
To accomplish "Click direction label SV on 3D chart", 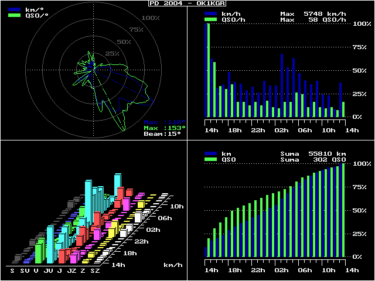I will click(25, 271).
